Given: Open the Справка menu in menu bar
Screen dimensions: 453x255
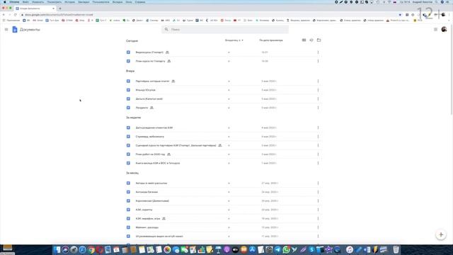Looking at the screenshot, I should click(140, 2).
